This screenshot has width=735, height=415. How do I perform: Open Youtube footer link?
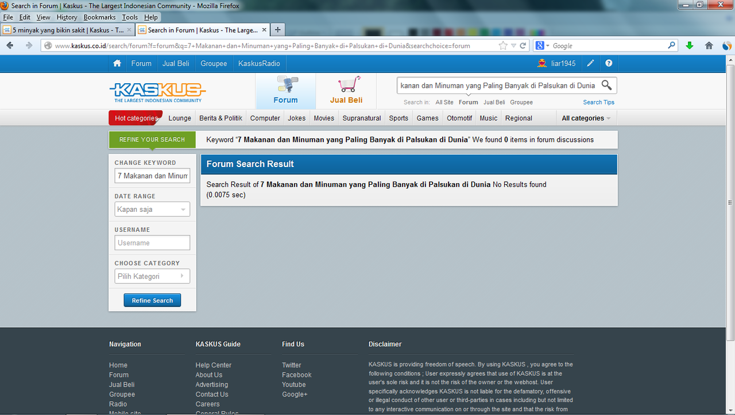(294, 385)
